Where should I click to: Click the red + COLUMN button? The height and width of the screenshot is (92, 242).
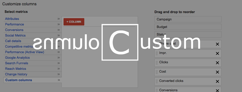tap(74, 22)
